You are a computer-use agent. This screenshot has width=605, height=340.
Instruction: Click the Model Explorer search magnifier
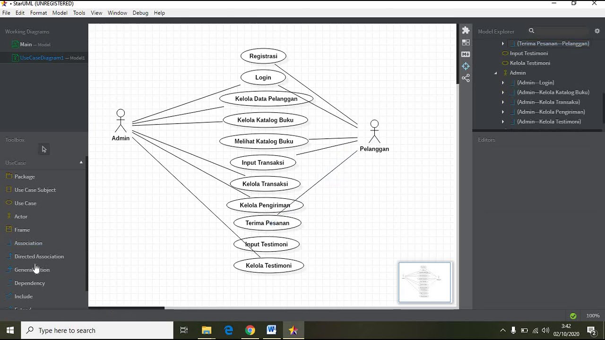pyautogui.click(x=531, y=31)
